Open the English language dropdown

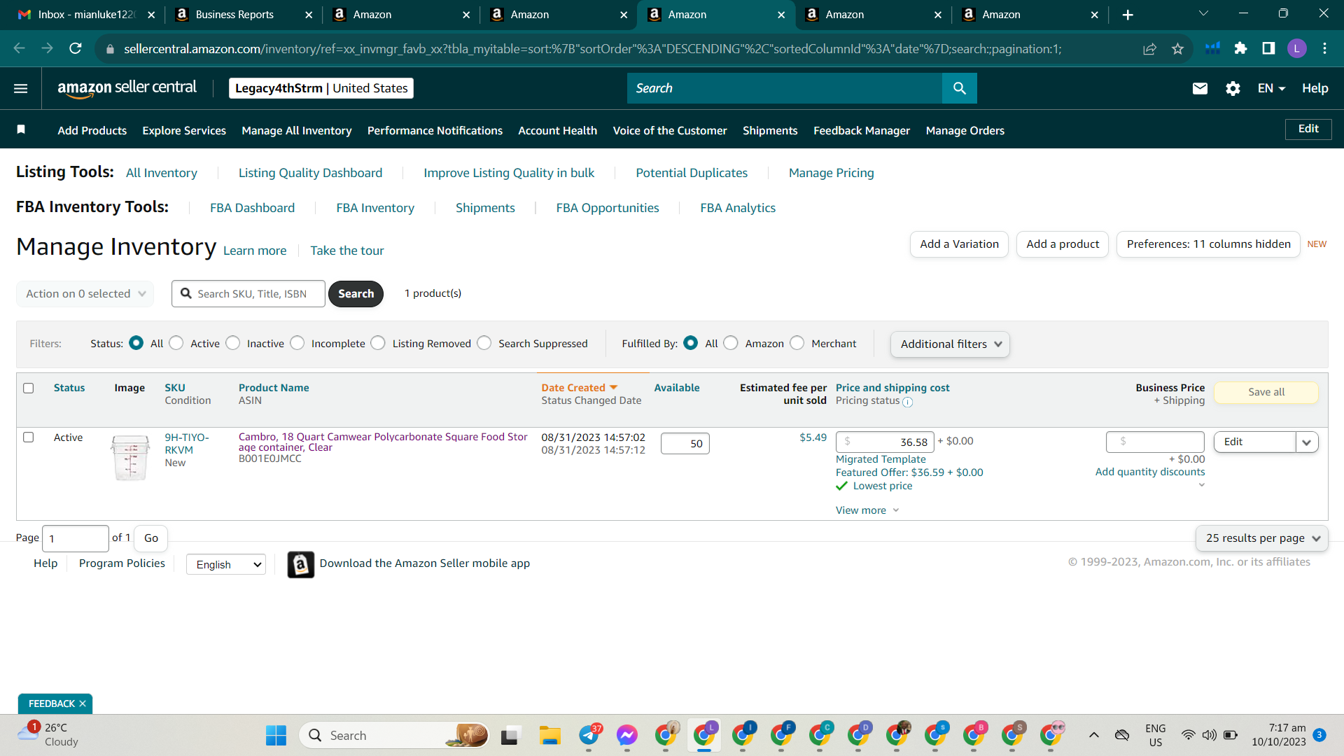226,564
